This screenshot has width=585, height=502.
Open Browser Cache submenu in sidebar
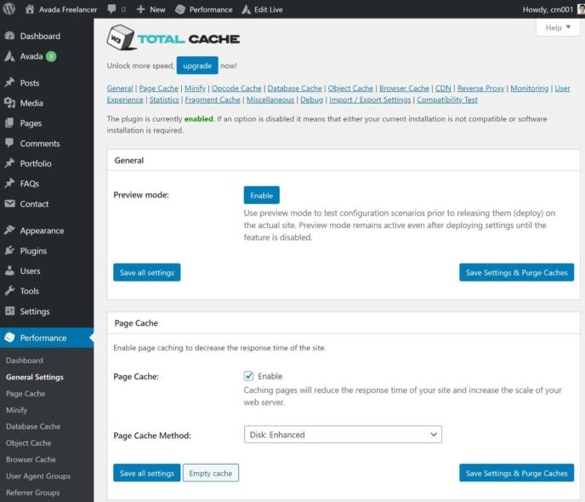(x=31, y=459)
